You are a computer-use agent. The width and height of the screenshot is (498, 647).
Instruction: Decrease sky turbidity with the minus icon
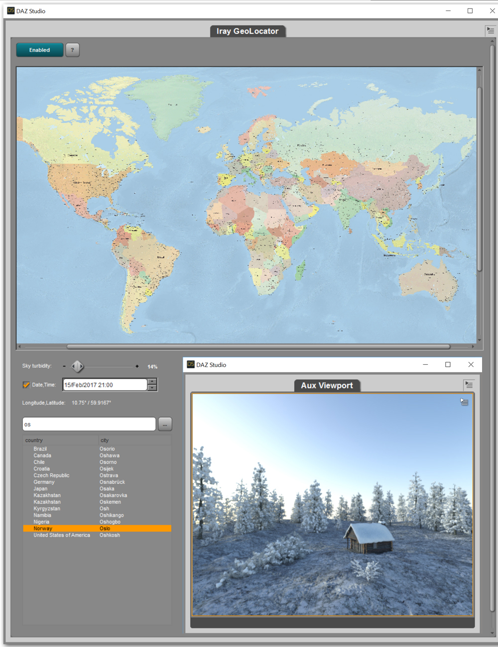64,366
